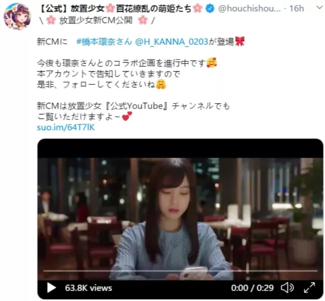Click the account profile avatar picture
Viewport: 325px width, 301px height.
click(18, 16)
